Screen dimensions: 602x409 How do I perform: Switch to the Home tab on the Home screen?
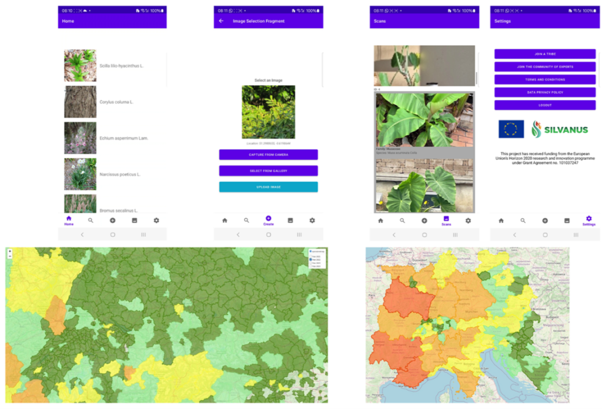click(69, 220)
